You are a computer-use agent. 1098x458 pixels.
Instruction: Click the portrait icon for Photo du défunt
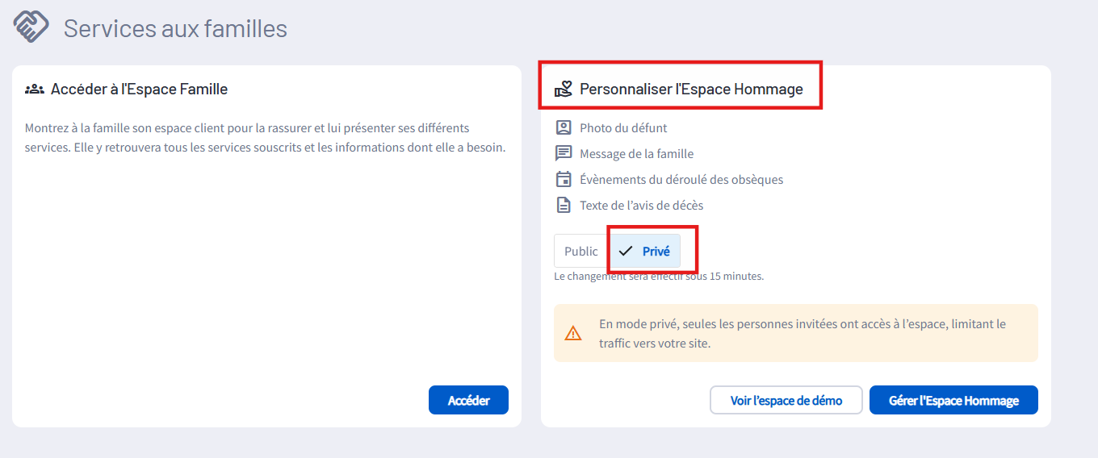(564, 127)
